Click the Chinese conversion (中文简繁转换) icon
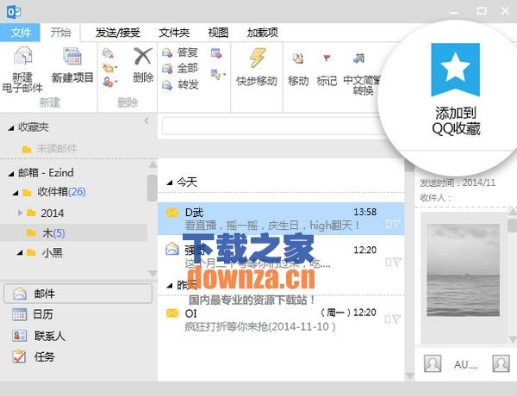 tap(358, 59)
